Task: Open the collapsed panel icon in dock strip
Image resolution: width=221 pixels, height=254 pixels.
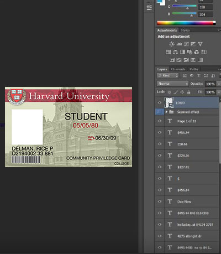Action: (149, 7)
